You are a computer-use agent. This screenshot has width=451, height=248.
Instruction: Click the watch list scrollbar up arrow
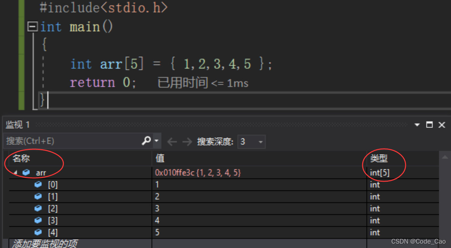click(x=445, y=157)
